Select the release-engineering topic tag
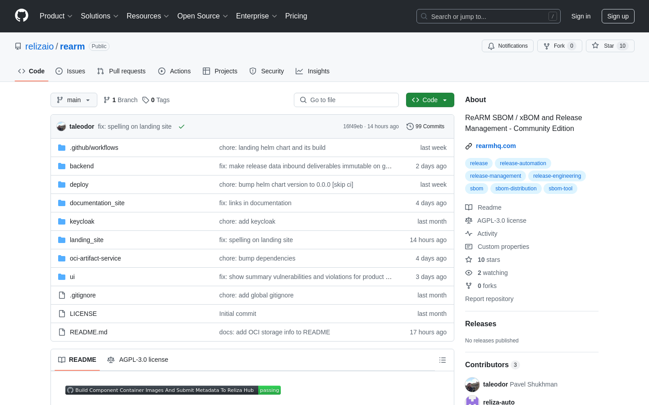Viewport: 649px width, 405px height. pyautogui.click(x=557, y=176)
